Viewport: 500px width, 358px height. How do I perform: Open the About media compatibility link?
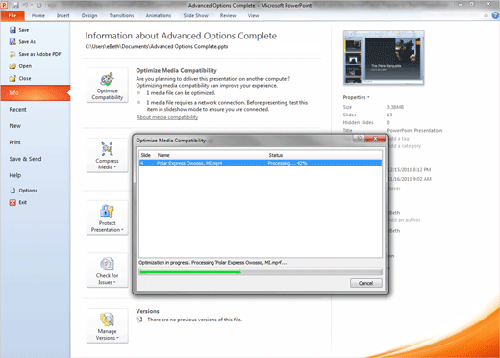[167, 117]
